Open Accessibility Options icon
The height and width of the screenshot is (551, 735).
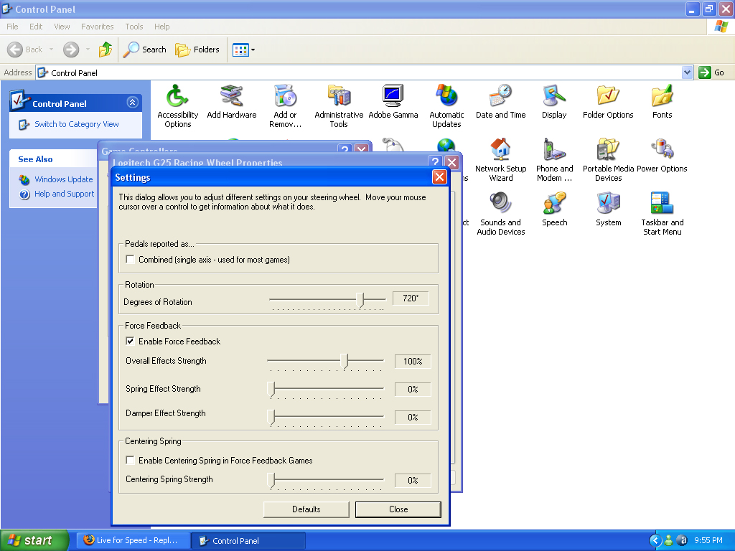178,106
